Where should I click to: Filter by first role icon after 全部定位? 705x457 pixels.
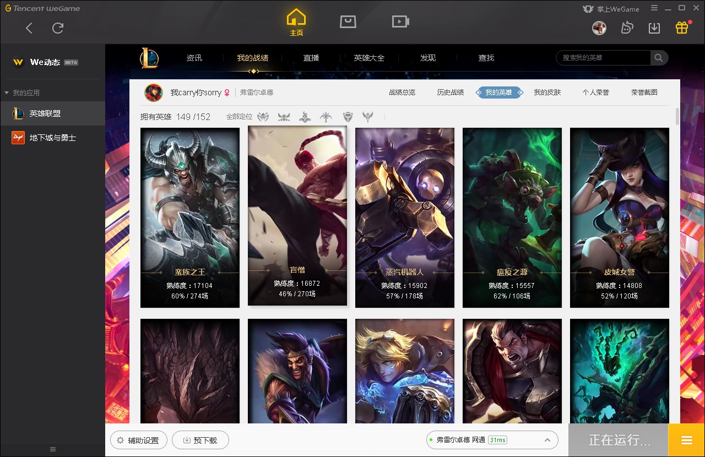(263, 117)
